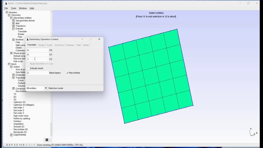The width and height of the screenshot is (263, 148).
Task: Expand the Transform tree node
Action: [x=14, y=26]
